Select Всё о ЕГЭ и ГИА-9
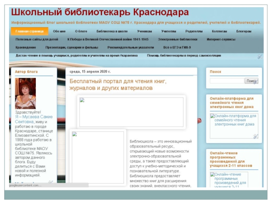This screenshot has height=204, width=272. pyautogui.click(x=177, y=48)
